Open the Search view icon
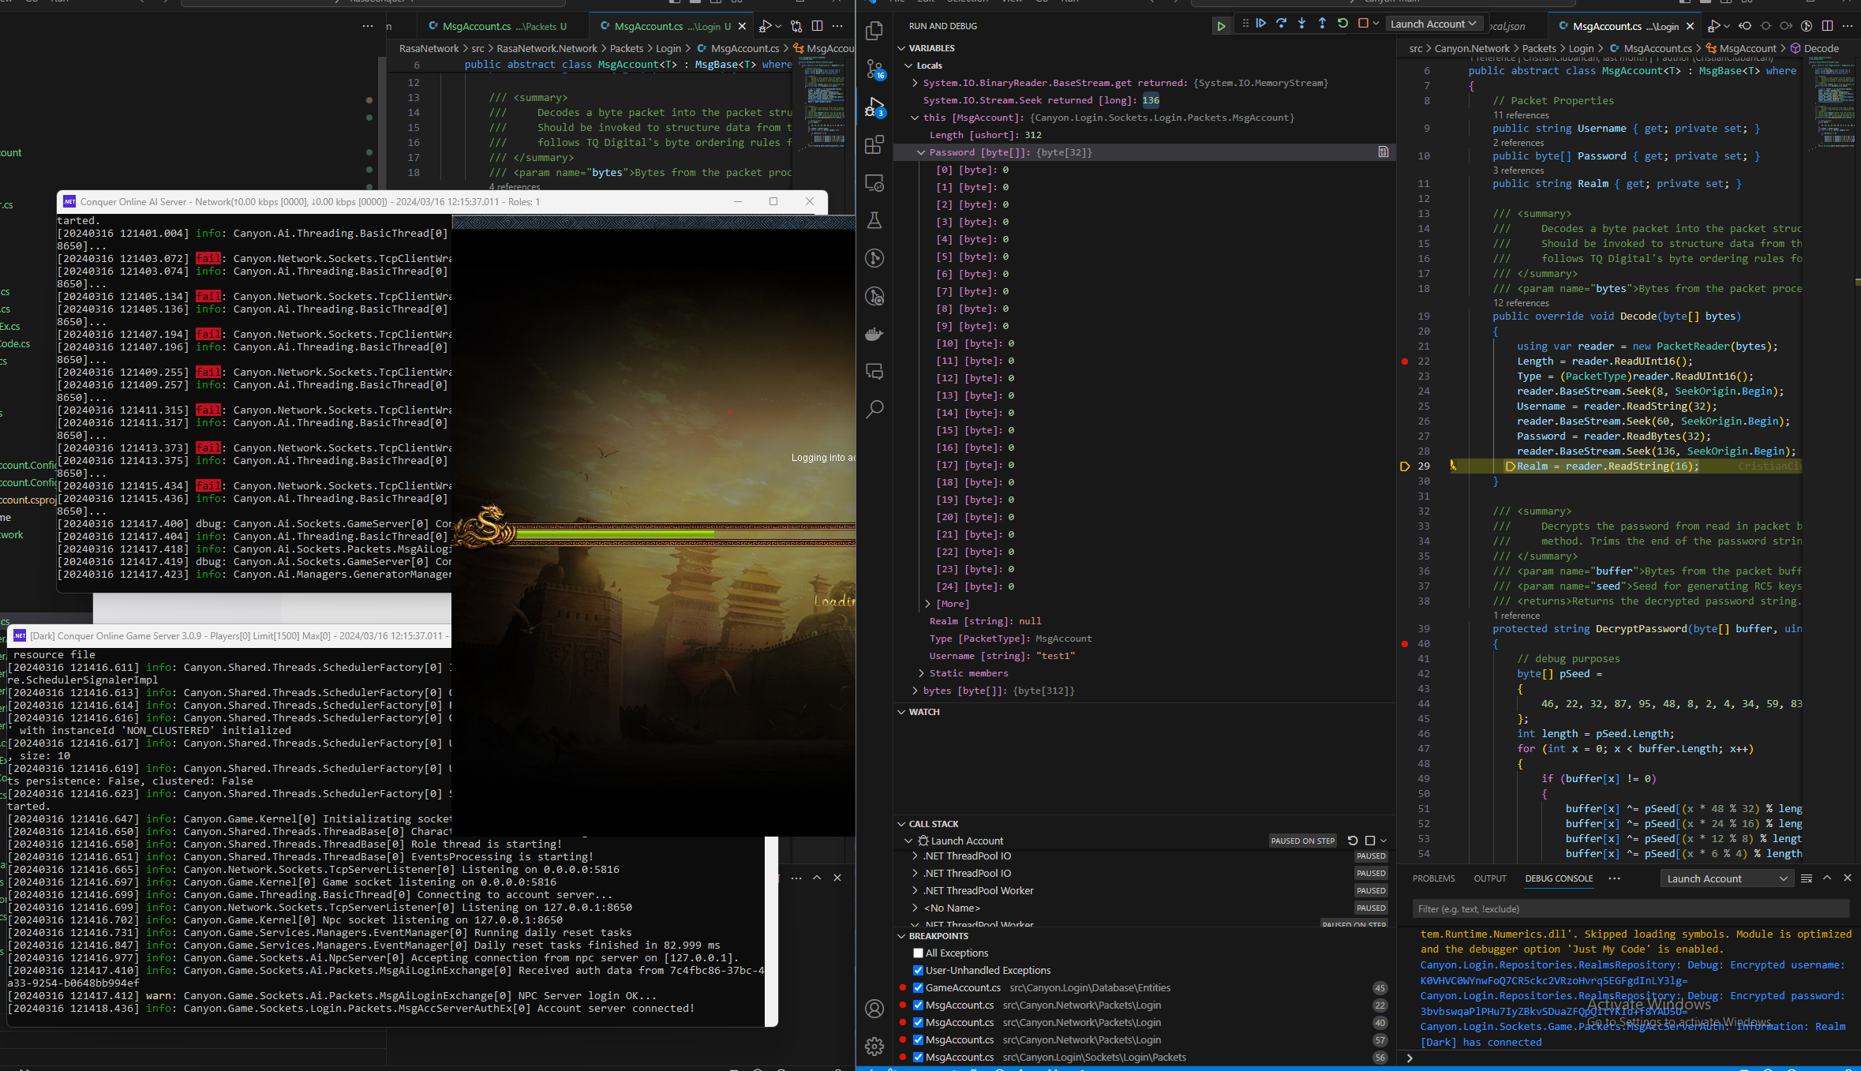 [x=874, y=410]
